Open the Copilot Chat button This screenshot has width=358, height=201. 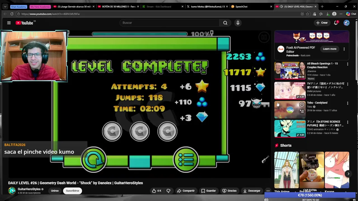351,14
